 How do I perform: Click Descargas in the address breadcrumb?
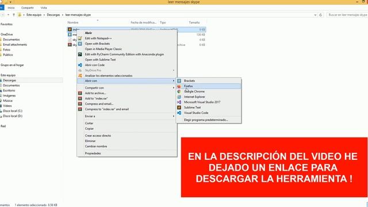53,15
